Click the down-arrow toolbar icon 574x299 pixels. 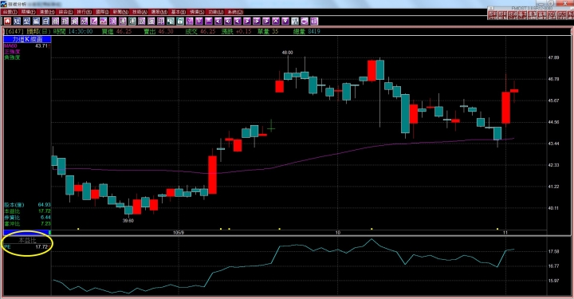[285, 21]
